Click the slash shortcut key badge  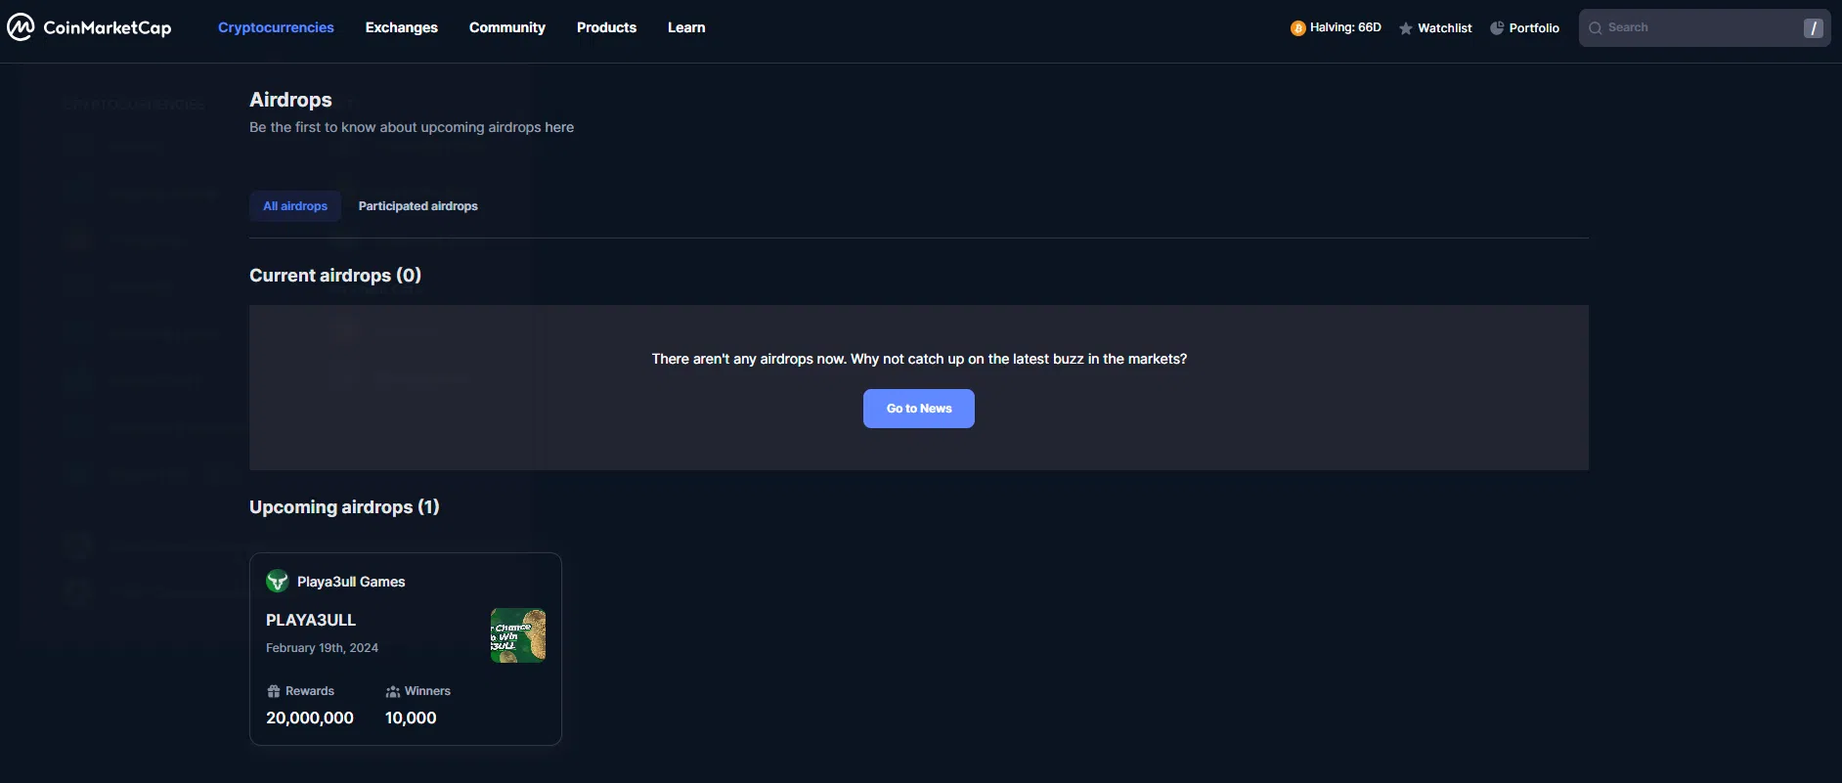1813,28
